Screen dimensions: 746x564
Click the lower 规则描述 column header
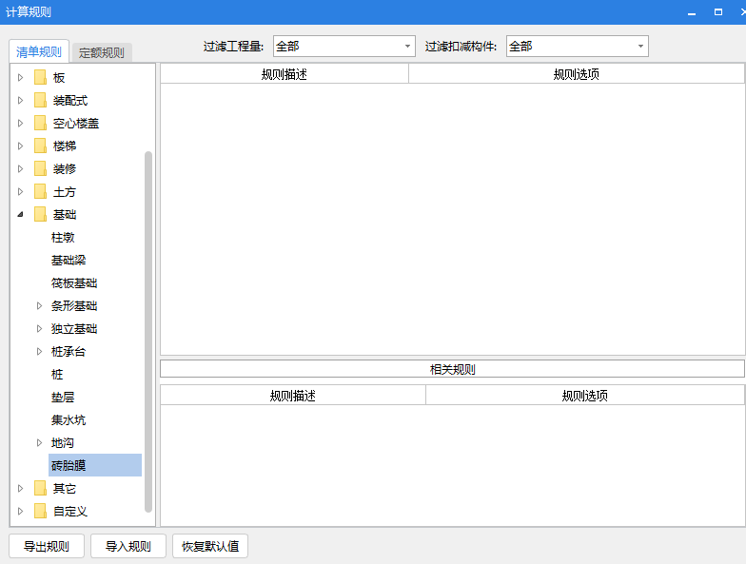(x=293, y=396)
